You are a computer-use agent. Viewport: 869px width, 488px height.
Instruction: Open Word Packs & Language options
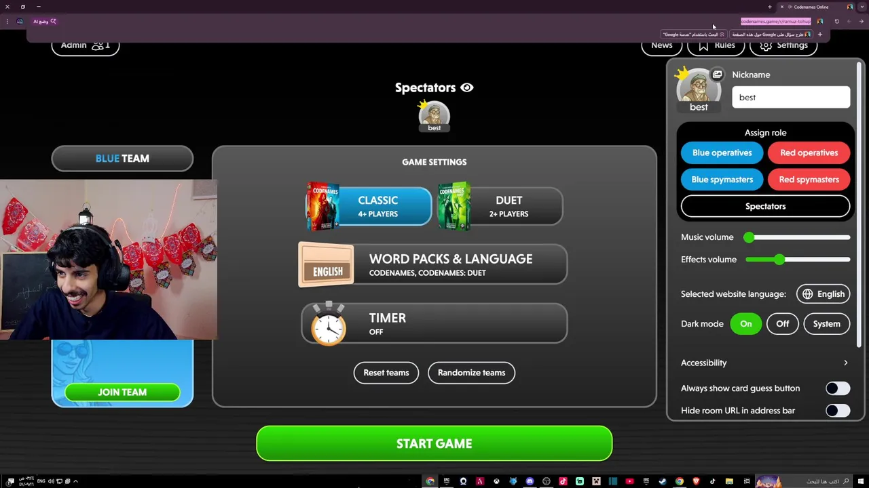click(x=433, y=264)
